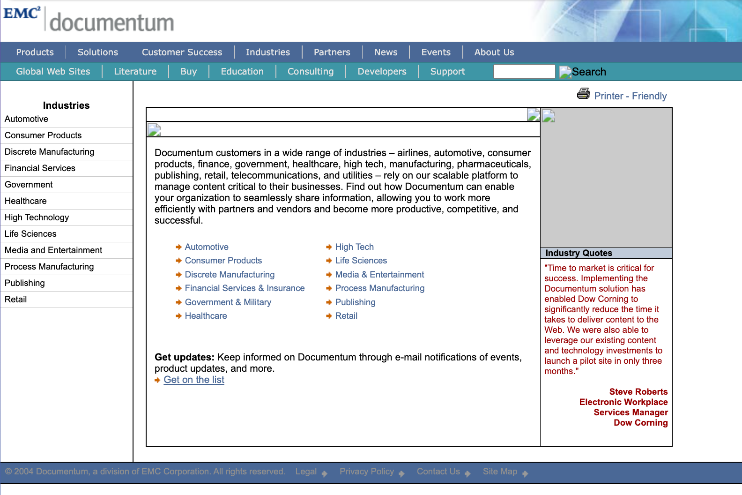Open Publishing in the left sidebar
The image size is (742, 495).
(x=25, y=283)
